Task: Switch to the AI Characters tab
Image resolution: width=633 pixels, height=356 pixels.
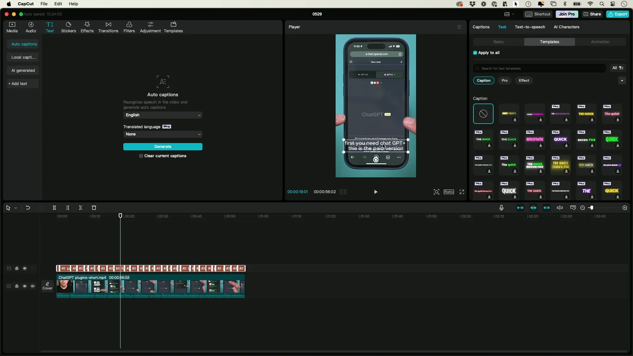Action: click(x=566, y=27)
